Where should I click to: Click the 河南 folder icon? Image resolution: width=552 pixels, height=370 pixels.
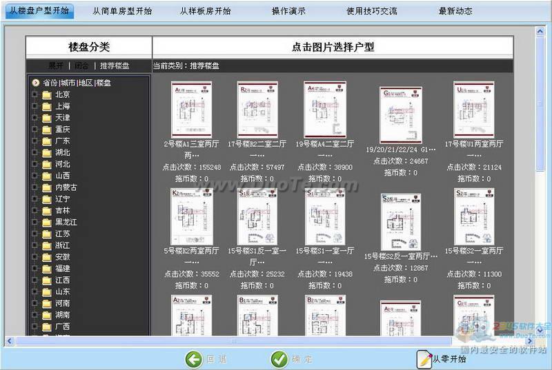pos(47,303)
